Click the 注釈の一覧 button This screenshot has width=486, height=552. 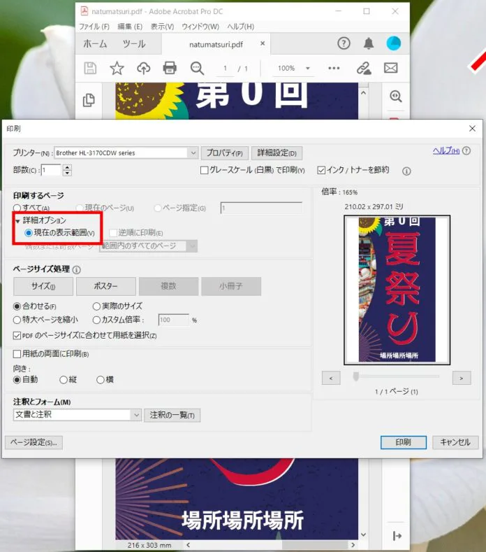tap(172, 415)
